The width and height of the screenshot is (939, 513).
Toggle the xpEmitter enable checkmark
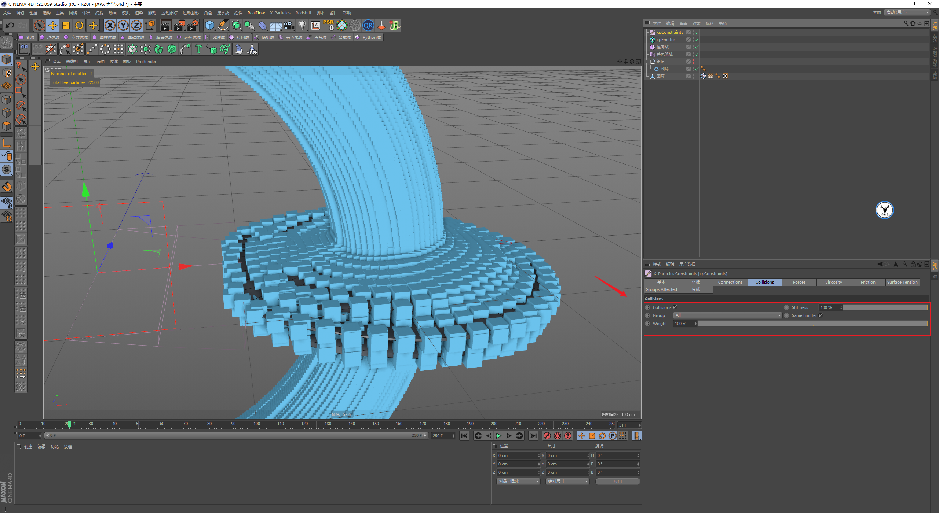coord(697,40)
